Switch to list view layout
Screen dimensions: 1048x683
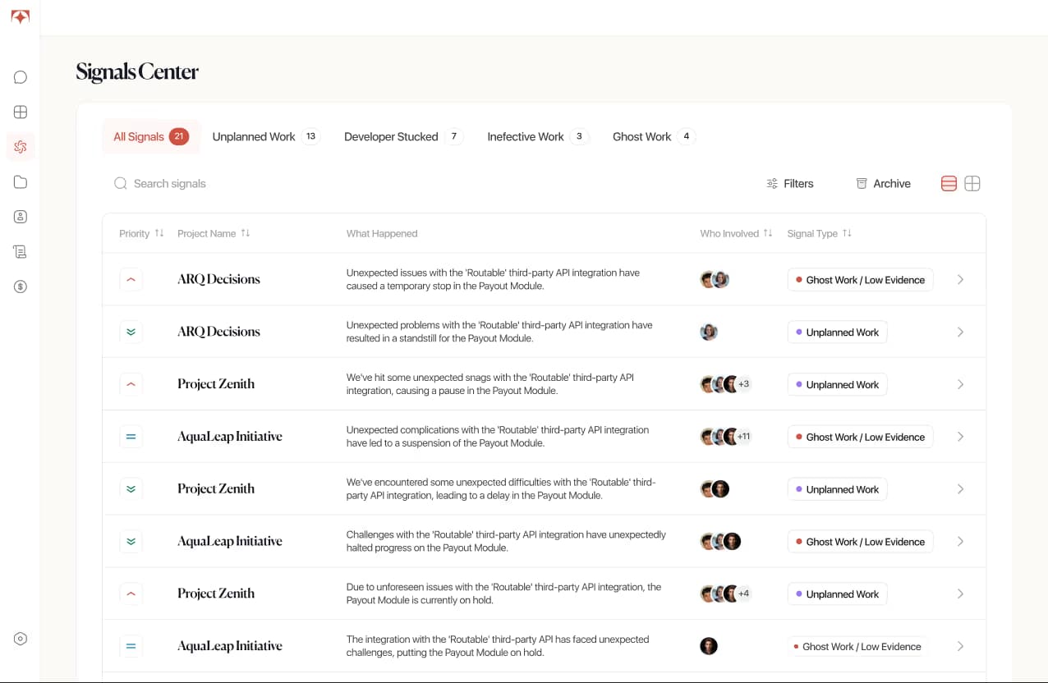(949, 184)
